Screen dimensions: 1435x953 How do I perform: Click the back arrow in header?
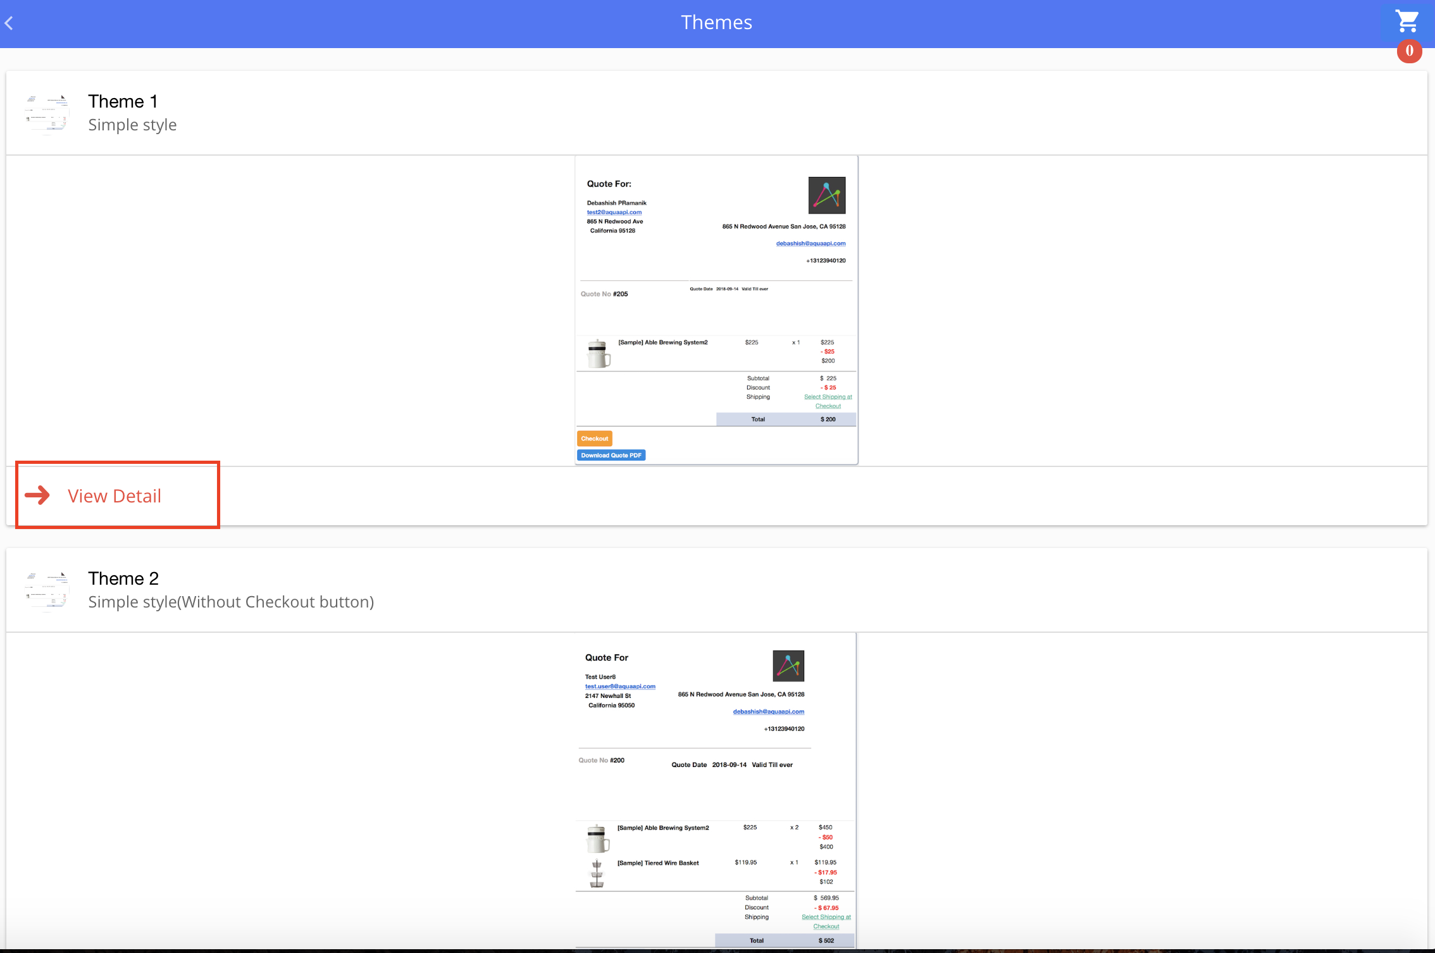(9, 23)
